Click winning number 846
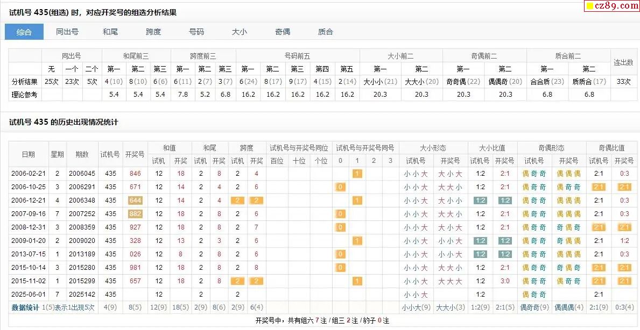Screen dimensions: 640x330 (x=135, y=174)
